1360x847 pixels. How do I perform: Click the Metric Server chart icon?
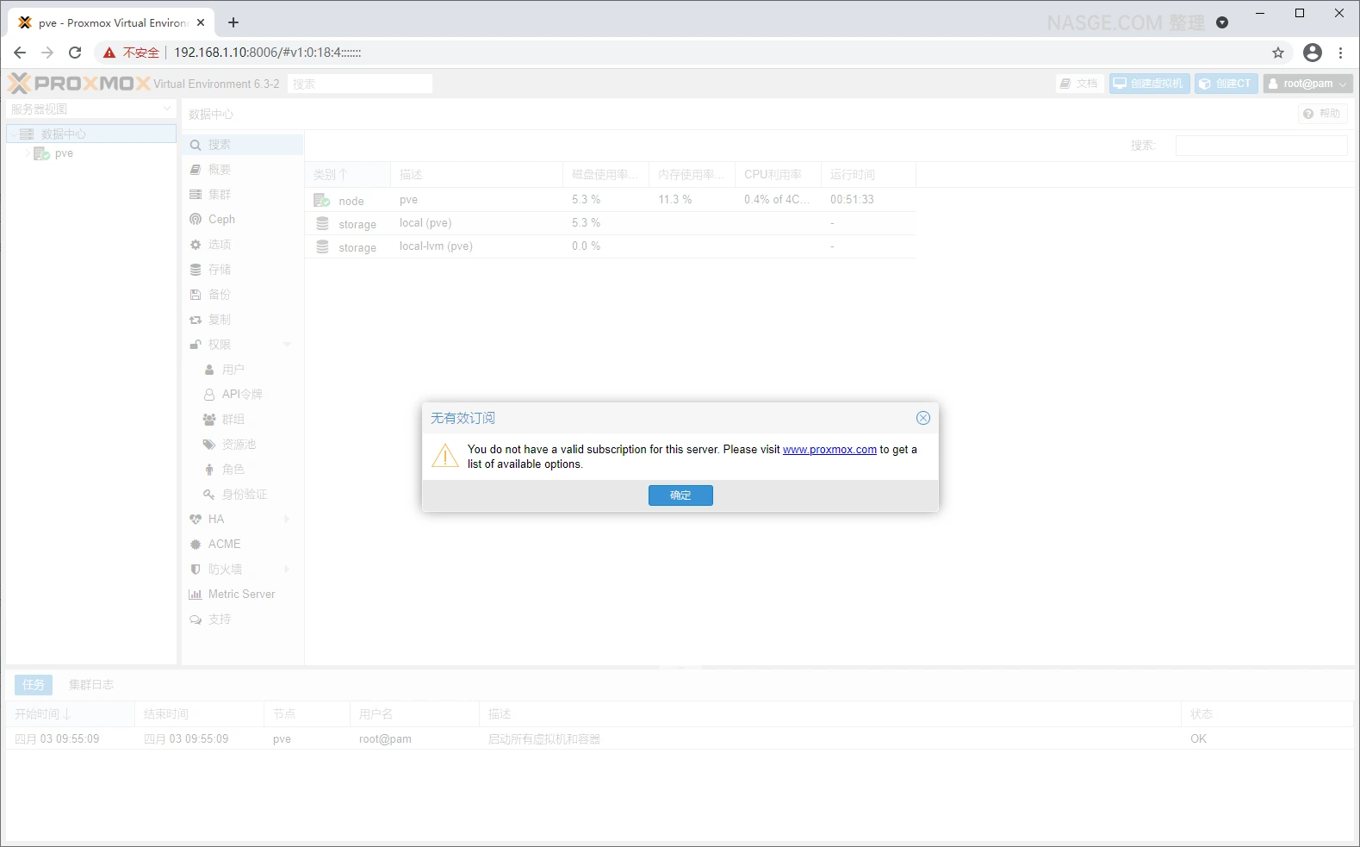(196, 595)
